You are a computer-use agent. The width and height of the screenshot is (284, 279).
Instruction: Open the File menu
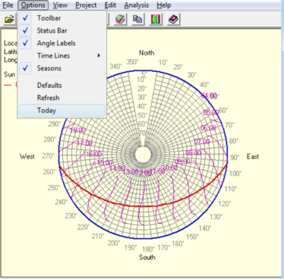[x=8, y=5]
